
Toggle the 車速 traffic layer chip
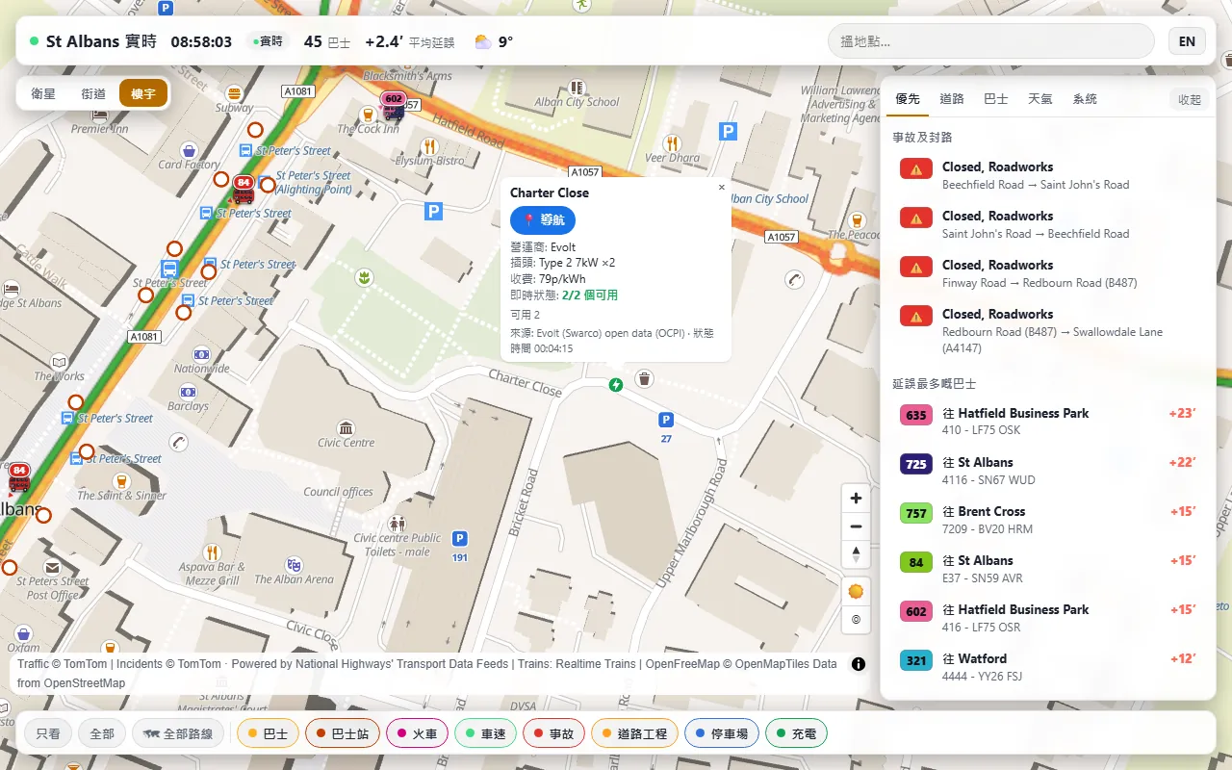(x=486, y=733)
